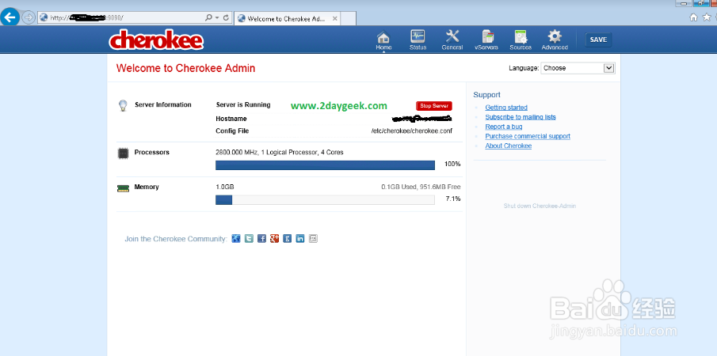Close the Welcome to Cherokee tab
The height and width of the screenshot is (356, 717).
(x=334, y=19)
